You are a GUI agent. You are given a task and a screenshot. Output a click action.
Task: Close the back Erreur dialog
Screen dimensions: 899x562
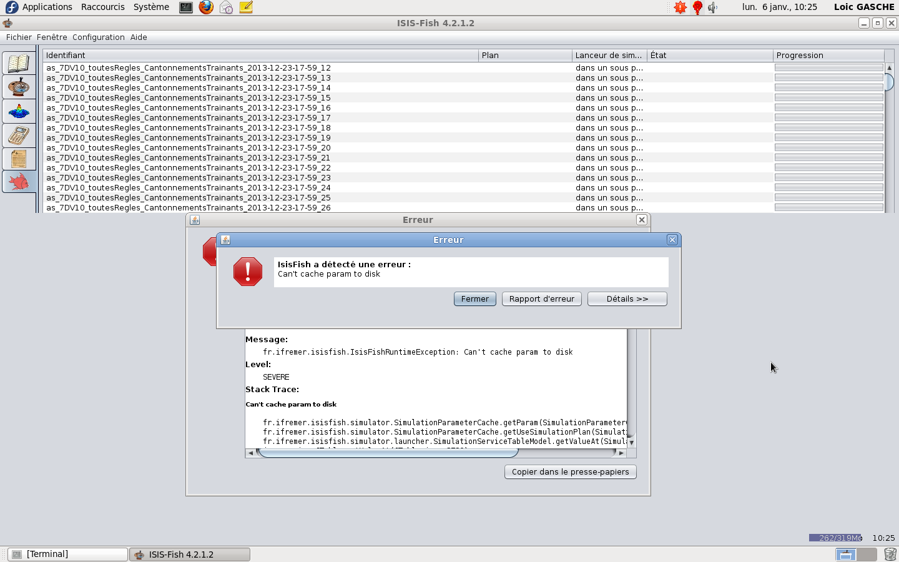pyautogui.click(x=642, y=220)
